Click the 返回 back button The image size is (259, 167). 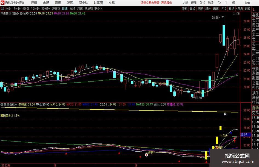pyautogui.click(x=247, y=9)
